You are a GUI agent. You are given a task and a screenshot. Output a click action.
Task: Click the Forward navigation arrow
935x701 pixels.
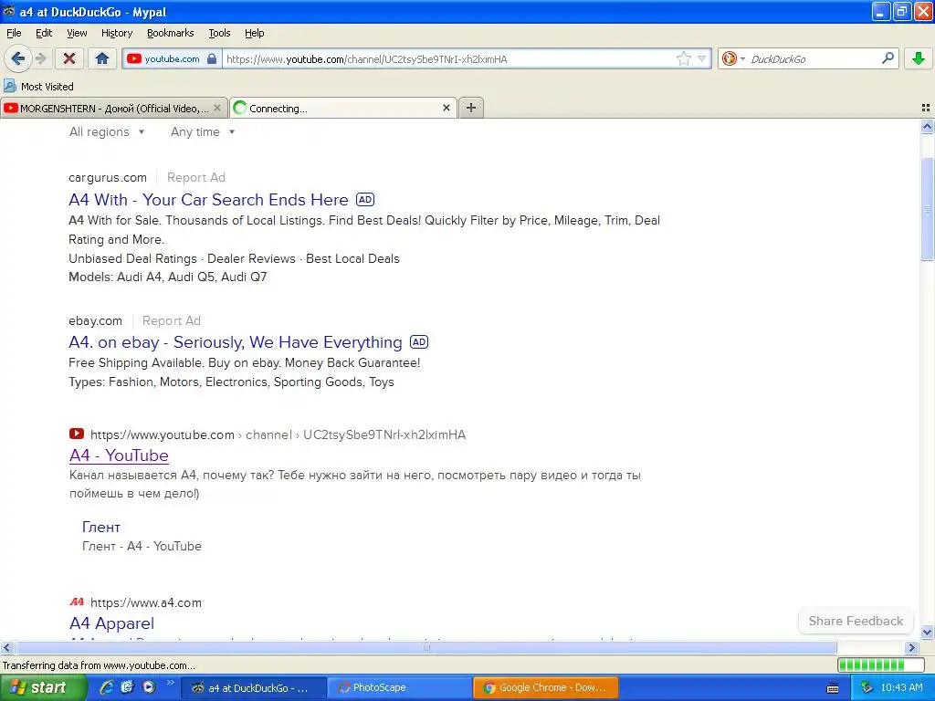[40, 58]
